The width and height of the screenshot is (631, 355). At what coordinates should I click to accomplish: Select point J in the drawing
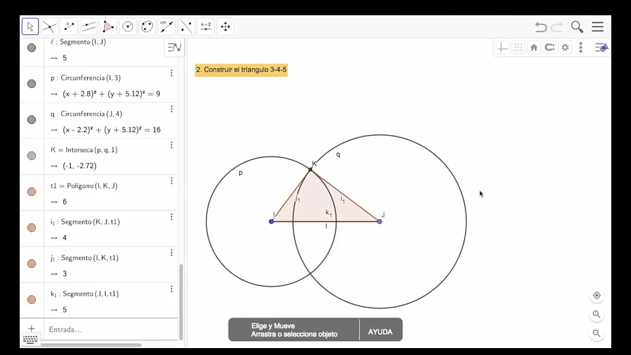pos(380,221)
